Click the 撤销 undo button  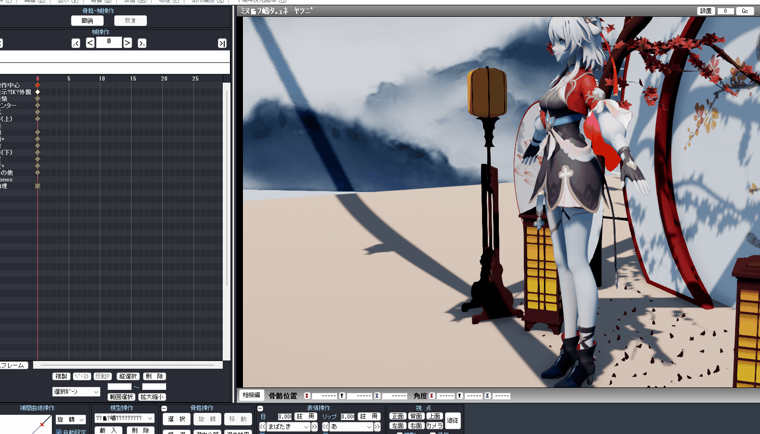pyautogui.click(x=87, y=21)
